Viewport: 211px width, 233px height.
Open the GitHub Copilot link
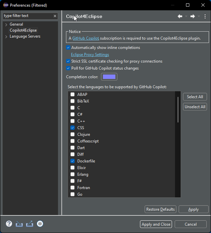[86, 38]
